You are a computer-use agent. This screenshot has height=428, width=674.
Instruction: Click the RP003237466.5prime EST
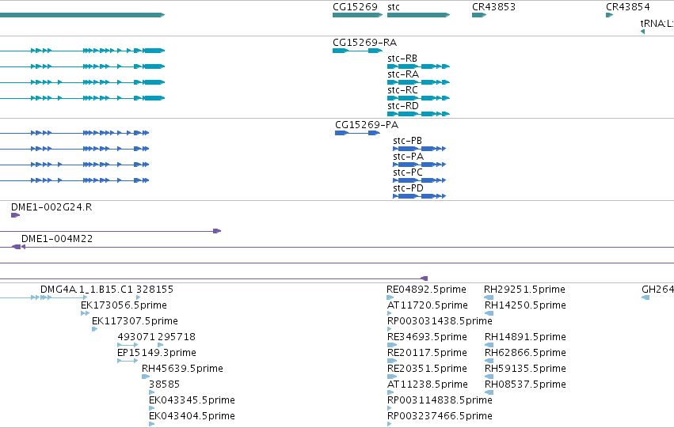390,424
